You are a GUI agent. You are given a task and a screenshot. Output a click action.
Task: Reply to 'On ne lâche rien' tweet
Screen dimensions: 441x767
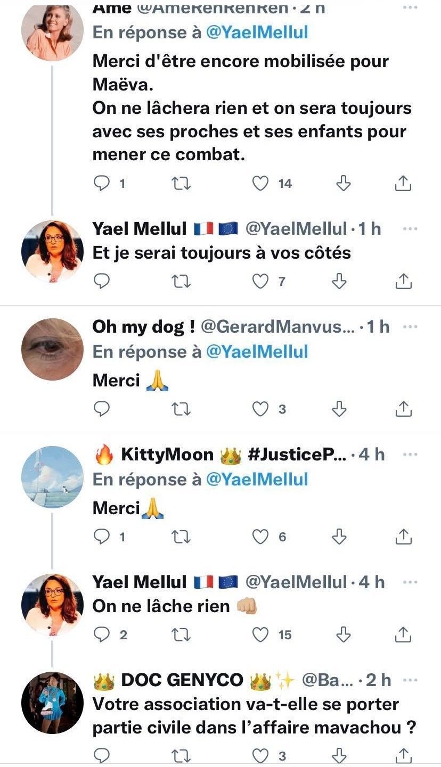tap(102, 634)
